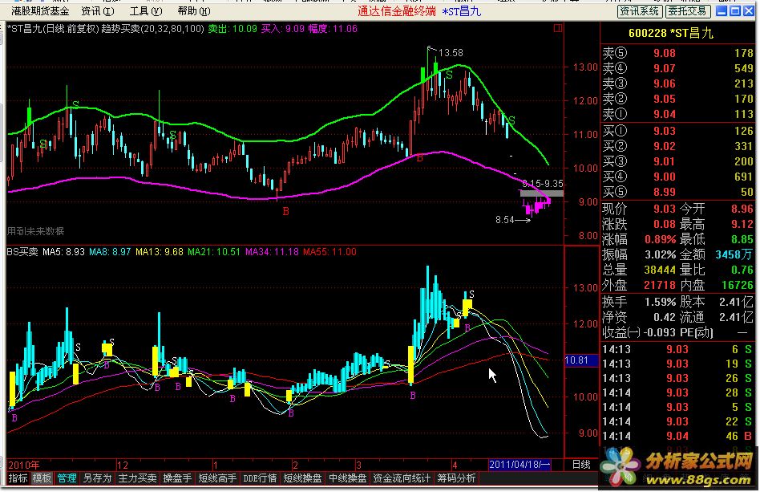Image resolution: width=760 pixels, height=492 pixels.
Task: Click the MA5: 8.93 legend
Action: click(63, 252)
